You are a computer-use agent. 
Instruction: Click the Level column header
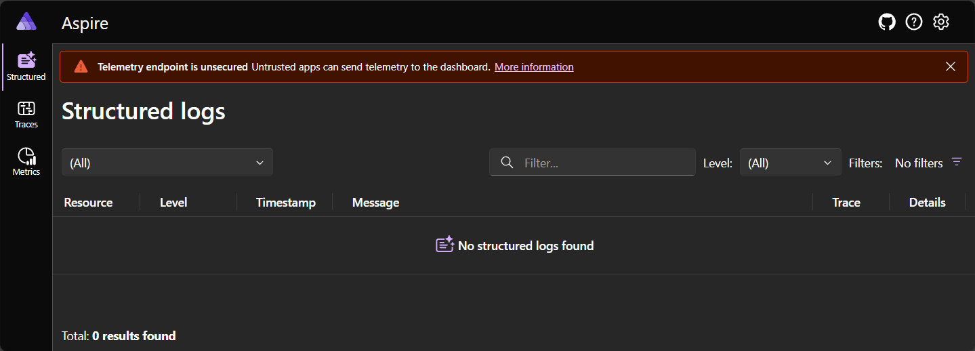[173, 203]
